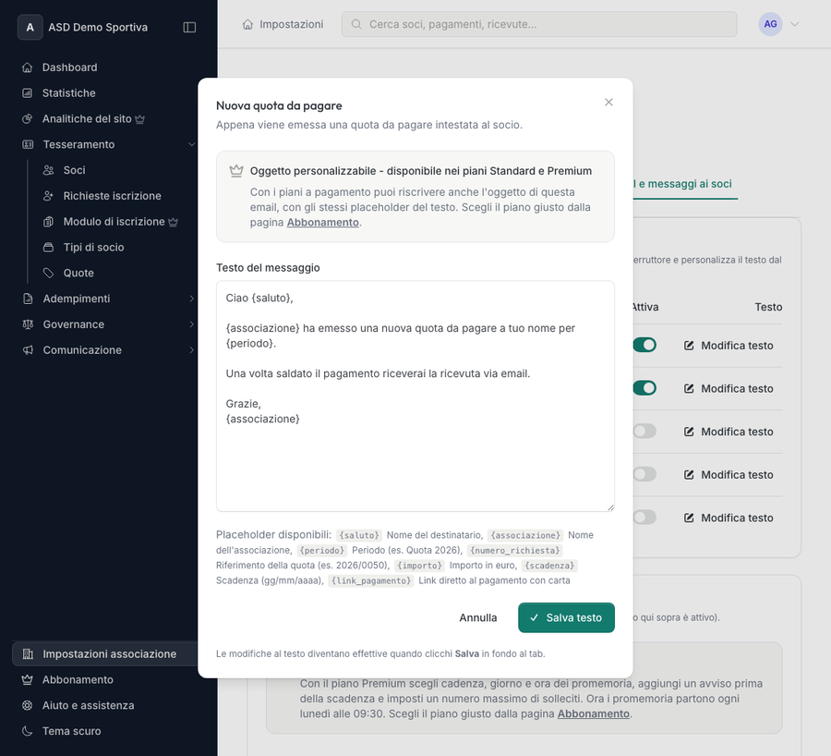Click the AG user avatar
This screenshot has height=756, width=831.
[x=770, y=24]
